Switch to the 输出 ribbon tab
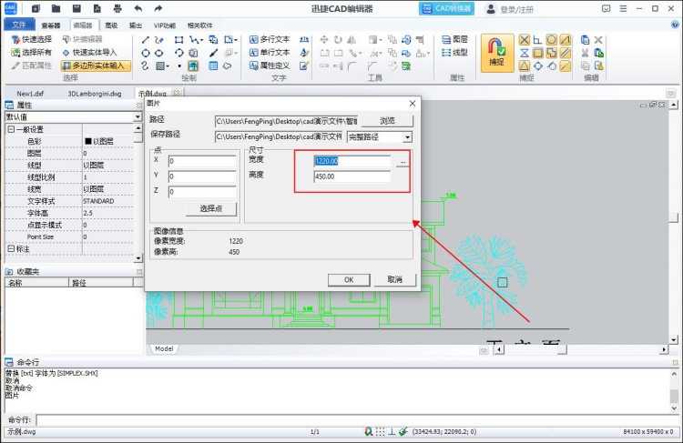Image resolution: width=683 pixels, height=443 pixels. pyautogui.click(x=136, y=25)
